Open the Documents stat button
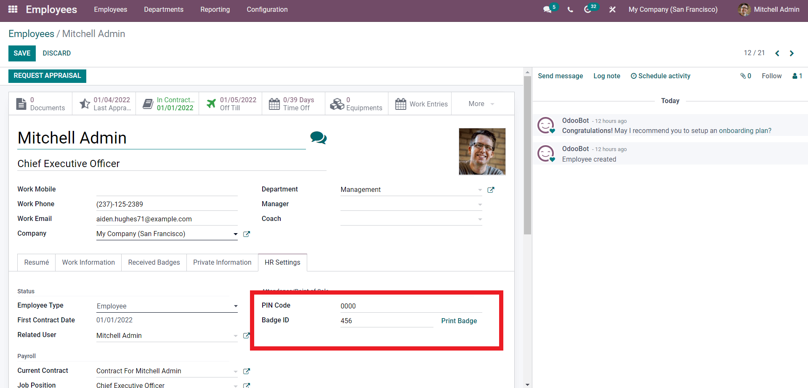This screenshot has height=388, width=808. [x=40, y=104]
